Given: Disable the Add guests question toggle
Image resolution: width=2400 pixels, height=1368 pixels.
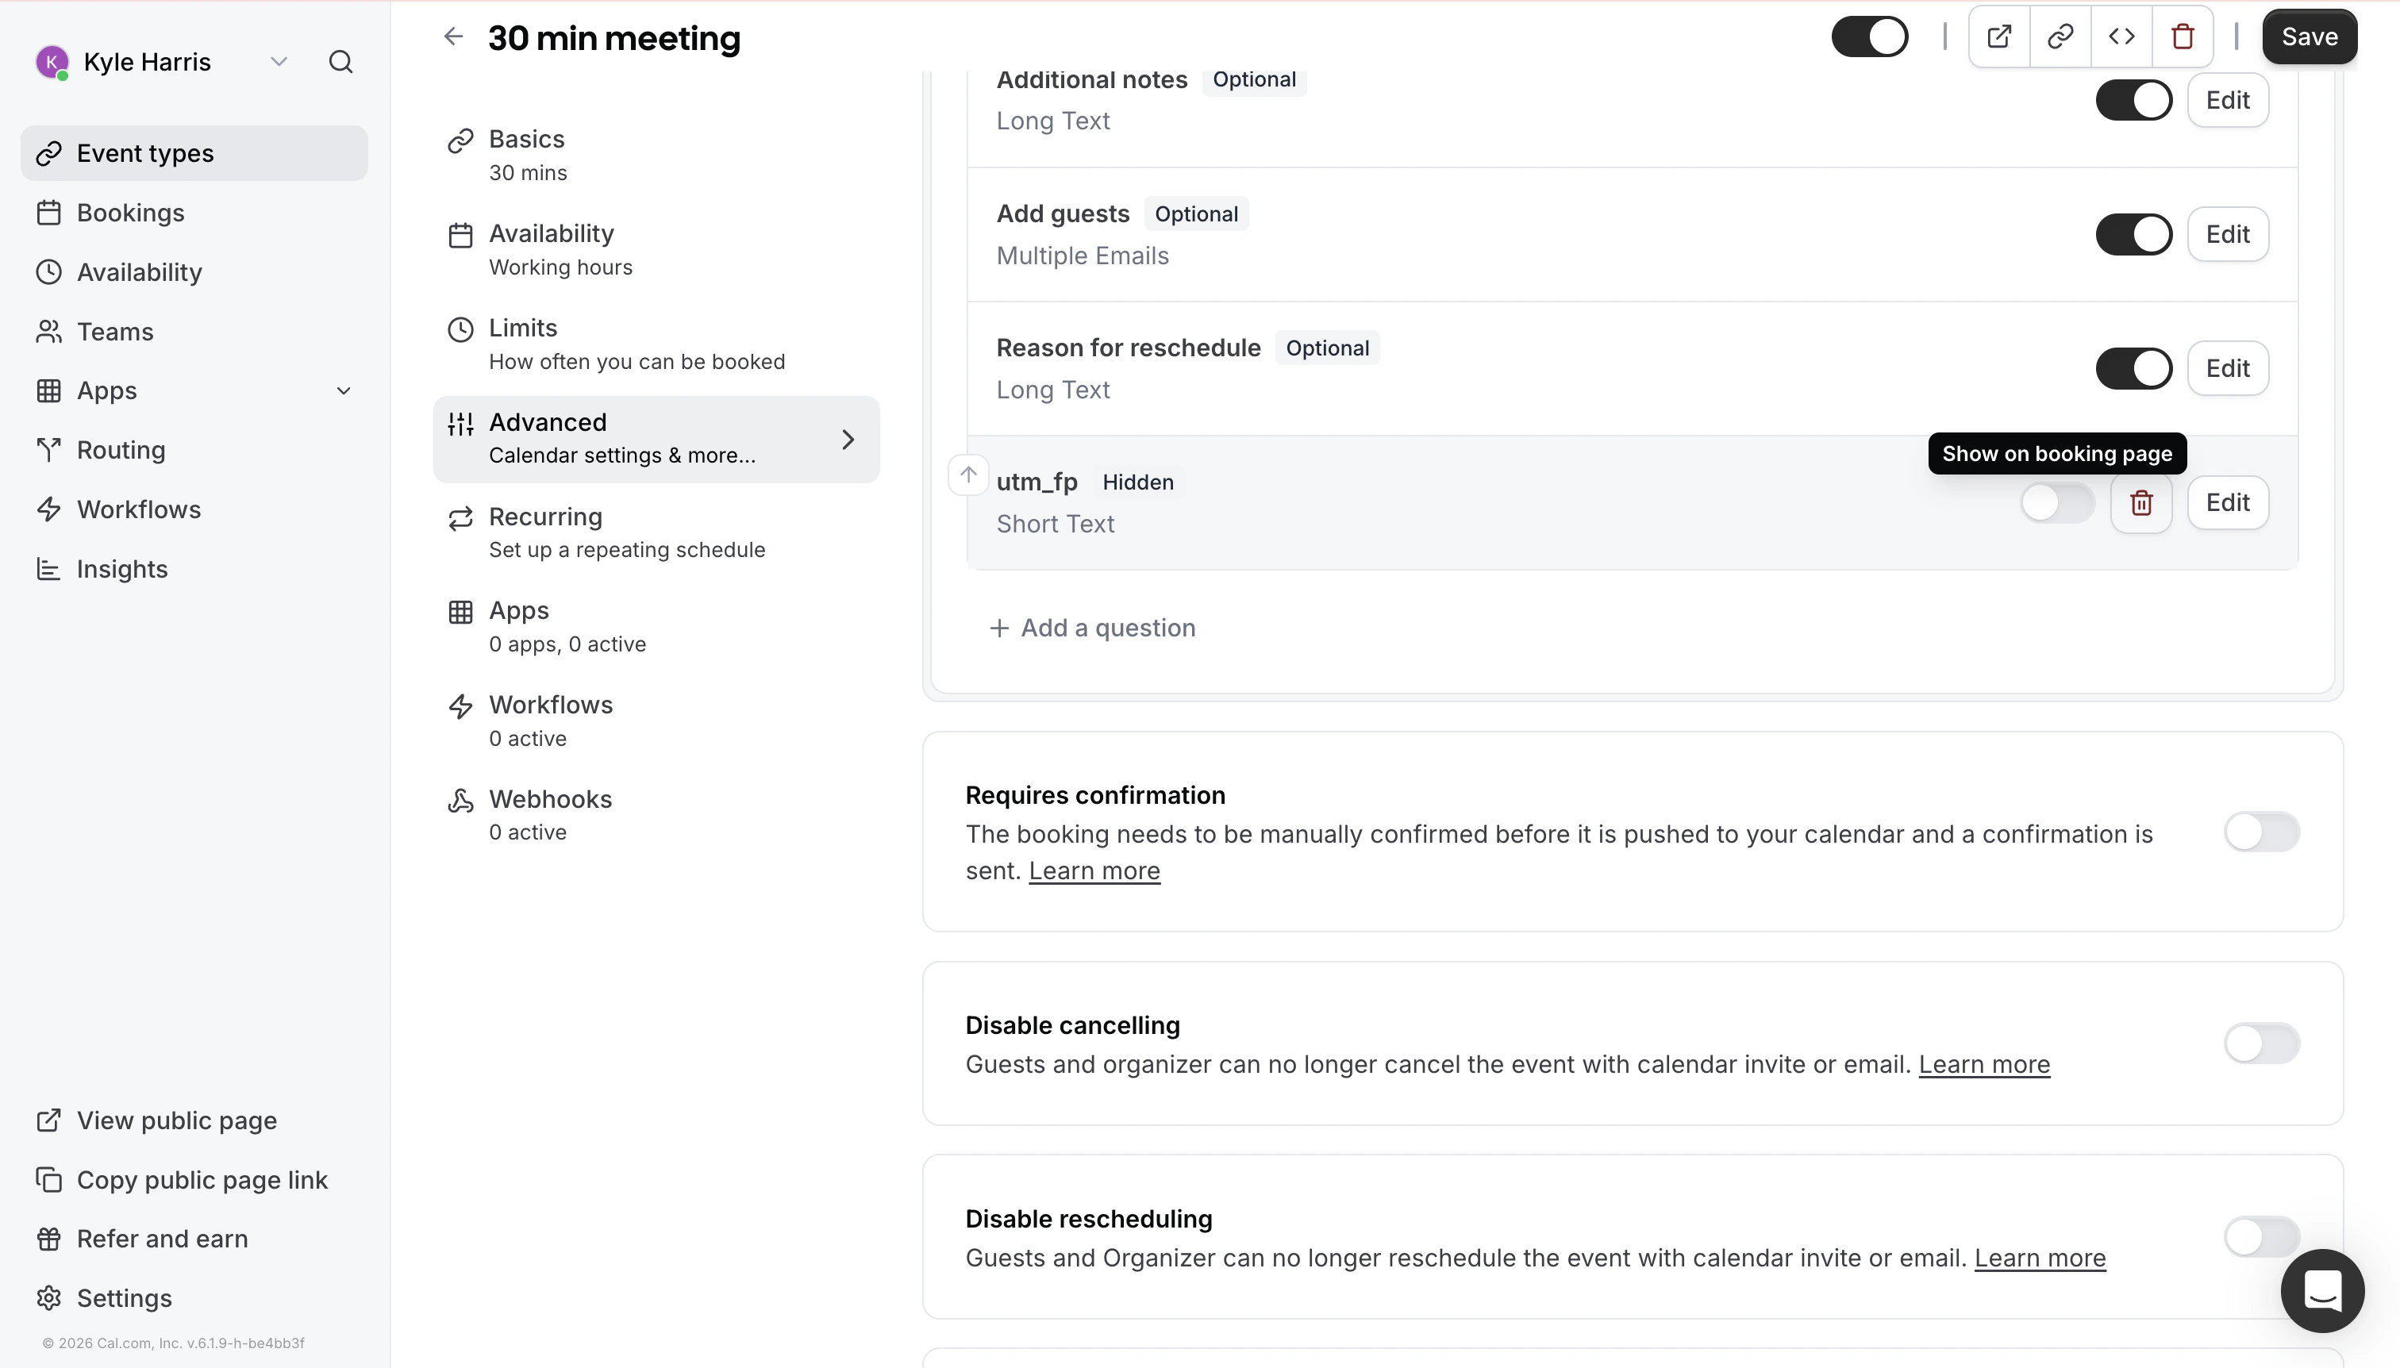Looking at the screenshot, I should pos(2133,234).
